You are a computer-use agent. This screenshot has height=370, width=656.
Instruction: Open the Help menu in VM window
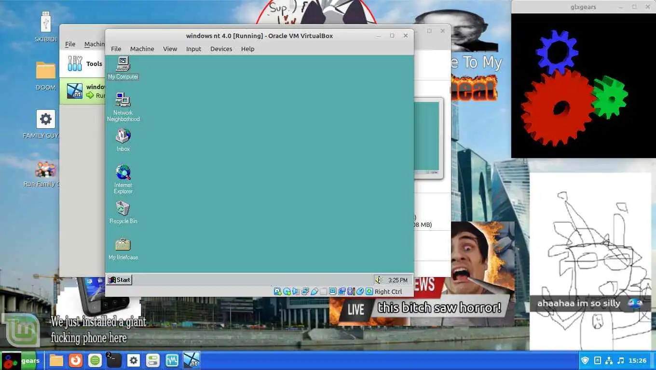click(247, 49)
